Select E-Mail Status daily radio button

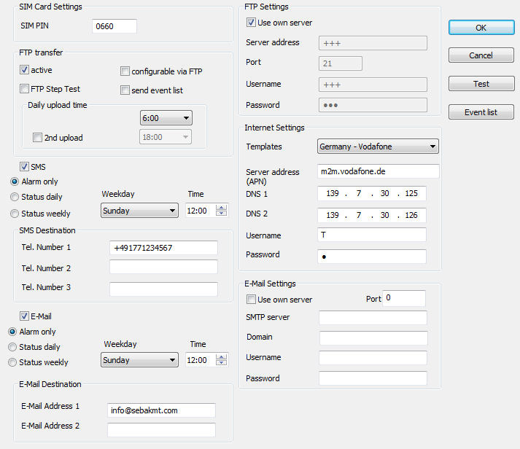(x=12, y=347)
